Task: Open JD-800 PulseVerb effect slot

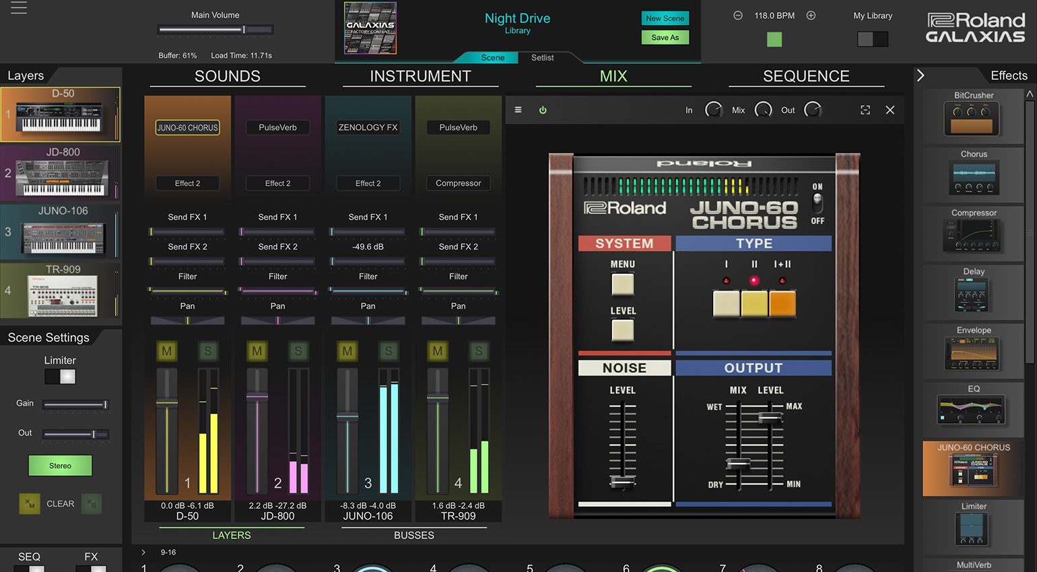Action: click(278, 127)
